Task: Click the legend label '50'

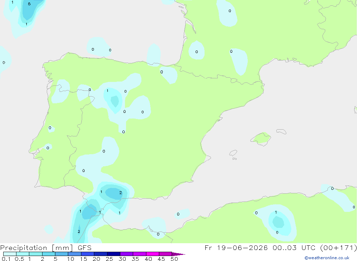Action: point(174,259)
